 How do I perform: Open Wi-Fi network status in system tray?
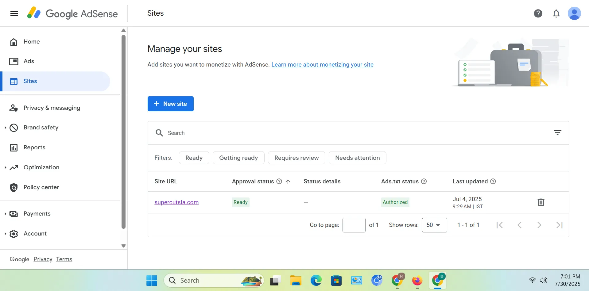click(x=532, y=280)
